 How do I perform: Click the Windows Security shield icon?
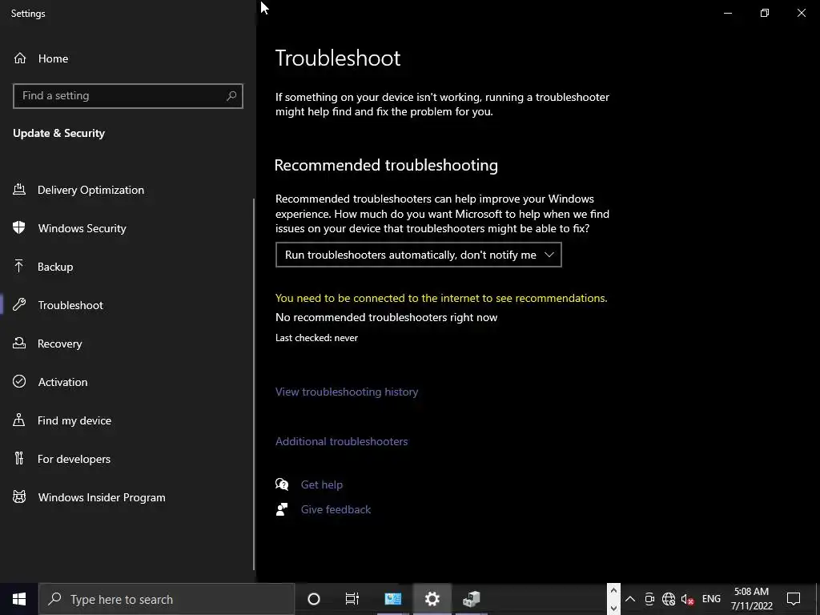(x=19, y=227)
